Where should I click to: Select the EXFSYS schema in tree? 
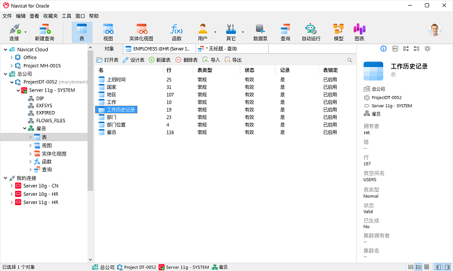[44, 105]
